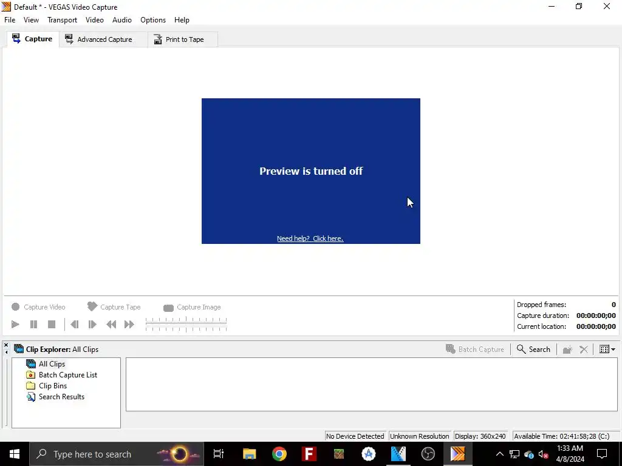Click the Capture Tape button
This screenshot has height=466, width=622.
114,306
